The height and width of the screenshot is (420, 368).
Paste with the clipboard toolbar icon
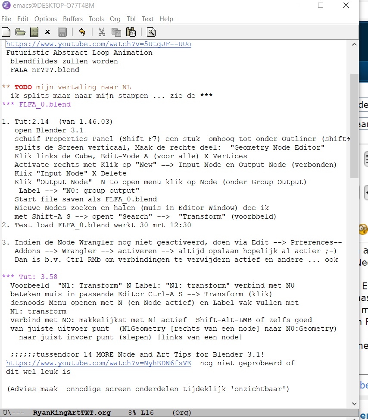131,32
